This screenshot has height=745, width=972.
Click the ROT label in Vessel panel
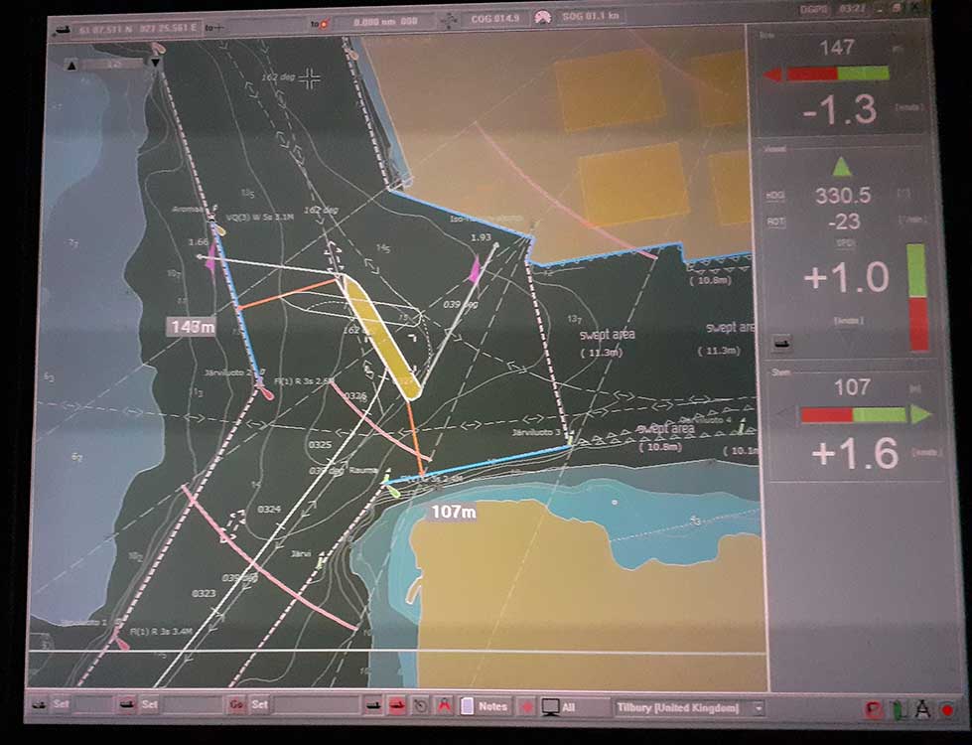click(x=776, y=223)
